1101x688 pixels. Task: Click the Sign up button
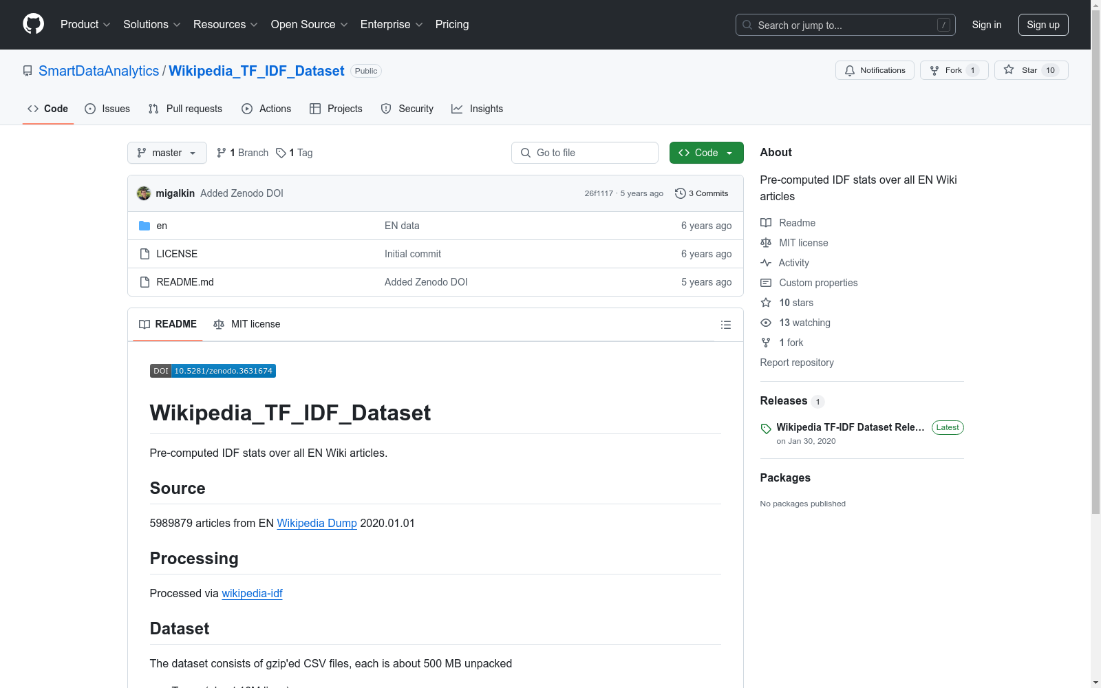click(x=1043, y=25)
